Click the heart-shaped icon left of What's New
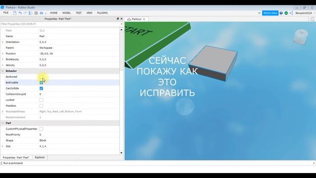The width and height of the screenshot is (316, 178). click(259, 13)
